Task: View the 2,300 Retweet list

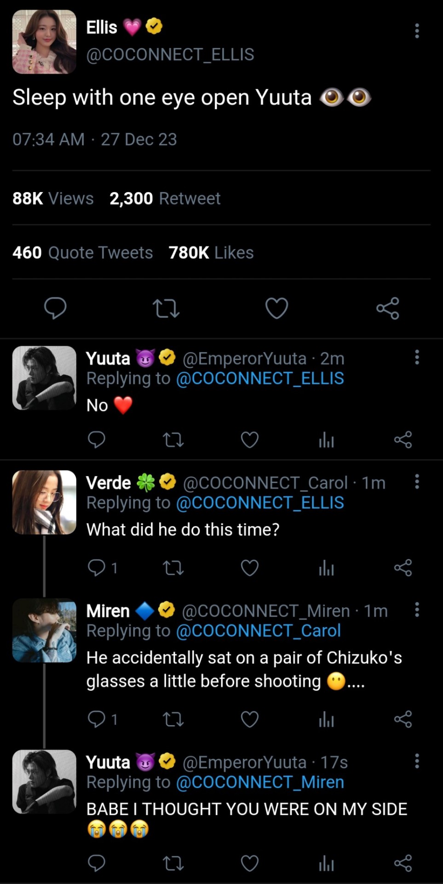Action: point(165,198)
